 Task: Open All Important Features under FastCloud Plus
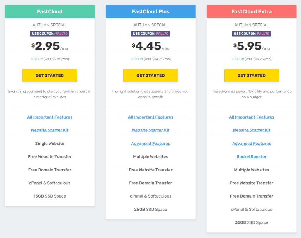tap(150, 117)
